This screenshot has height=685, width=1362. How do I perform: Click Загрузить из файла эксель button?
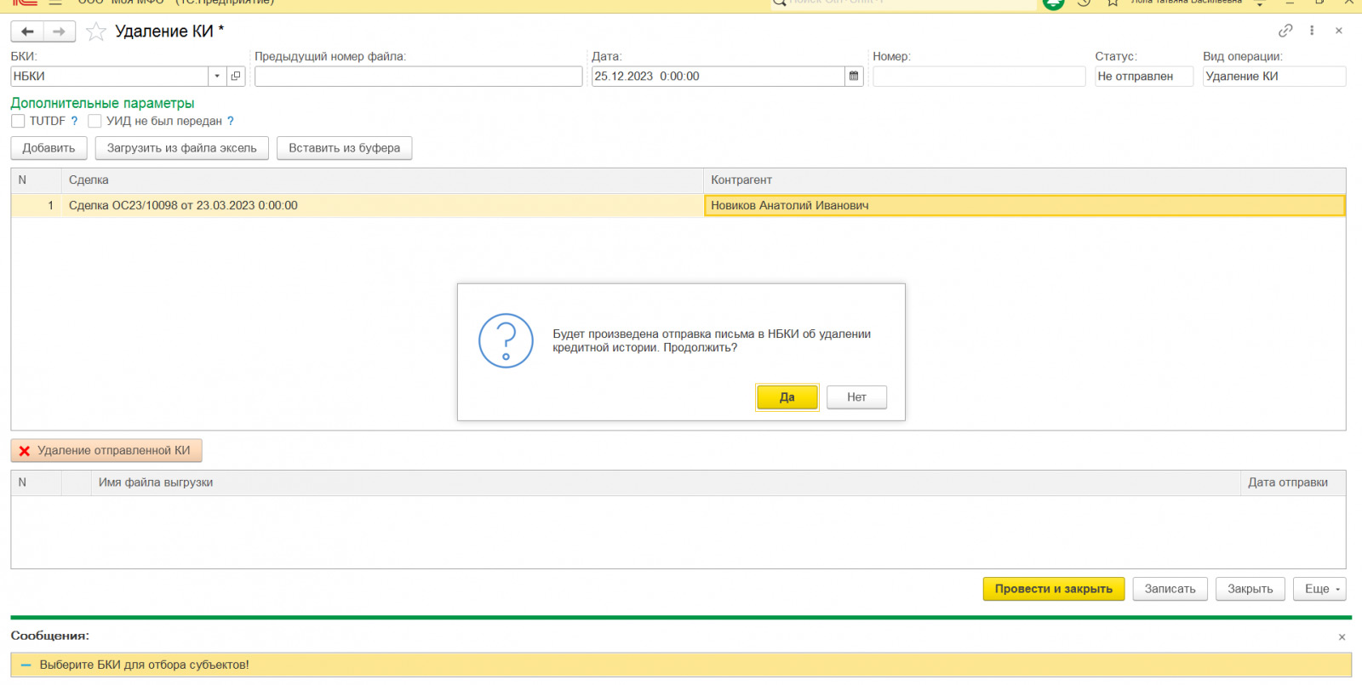point(182,148)
